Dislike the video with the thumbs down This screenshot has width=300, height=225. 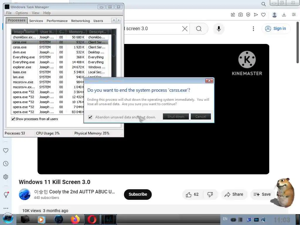(210, 195)
